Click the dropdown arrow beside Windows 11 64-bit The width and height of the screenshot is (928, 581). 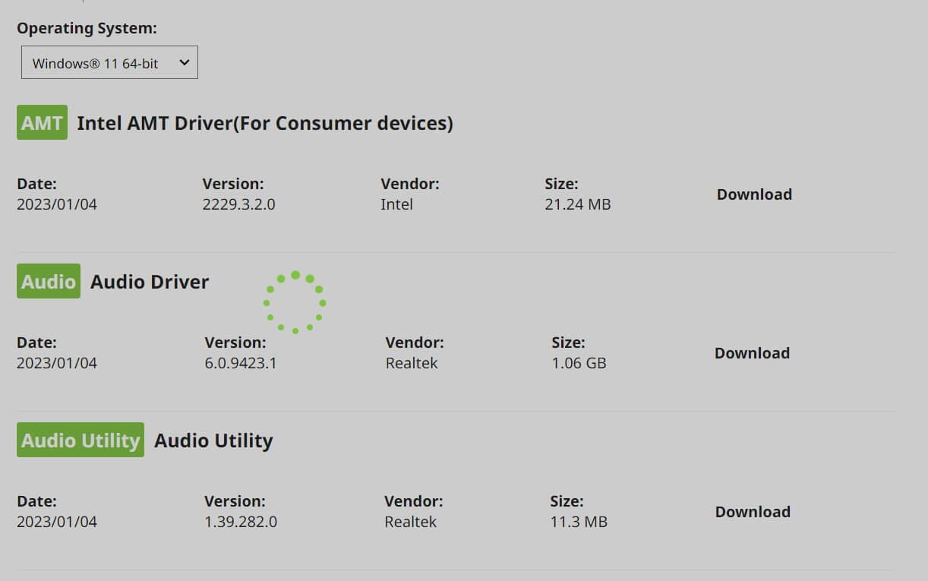coord(183,62)
